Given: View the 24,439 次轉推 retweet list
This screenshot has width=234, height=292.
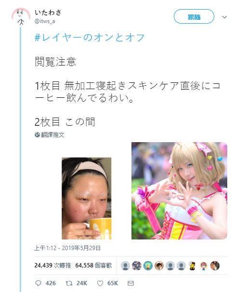Looking at the screenshot, I should tap(52, 265).
